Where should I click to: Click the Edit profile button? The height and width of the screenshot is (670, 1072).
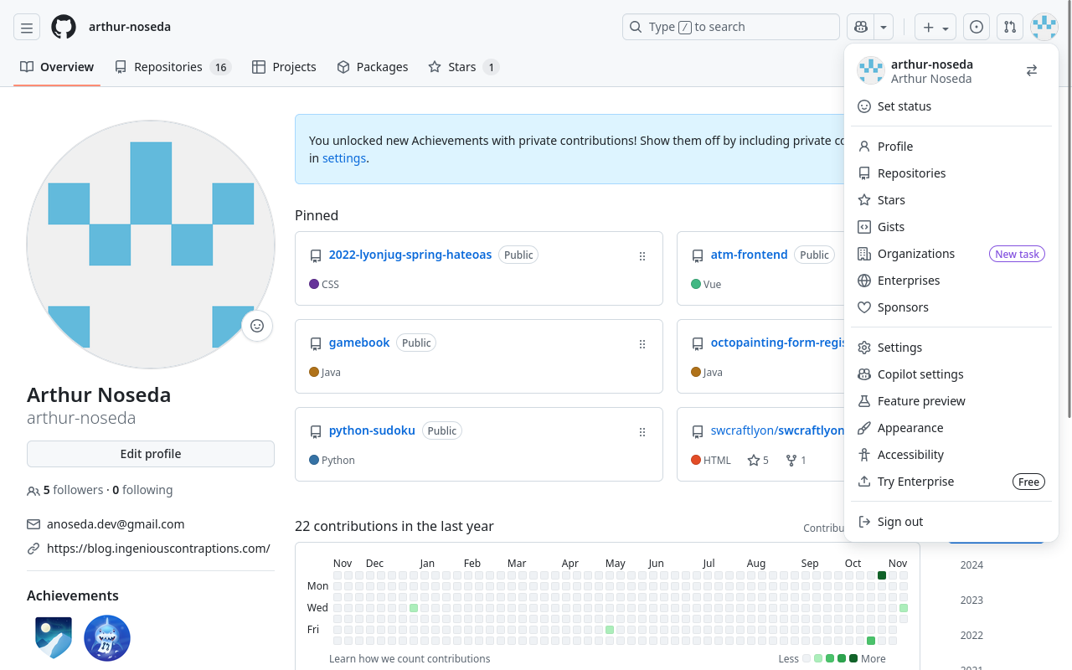150,453
